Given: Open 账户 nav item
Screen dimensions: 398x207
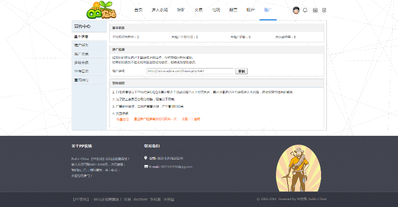Looking at the screenshot, I should pos(250,10).
